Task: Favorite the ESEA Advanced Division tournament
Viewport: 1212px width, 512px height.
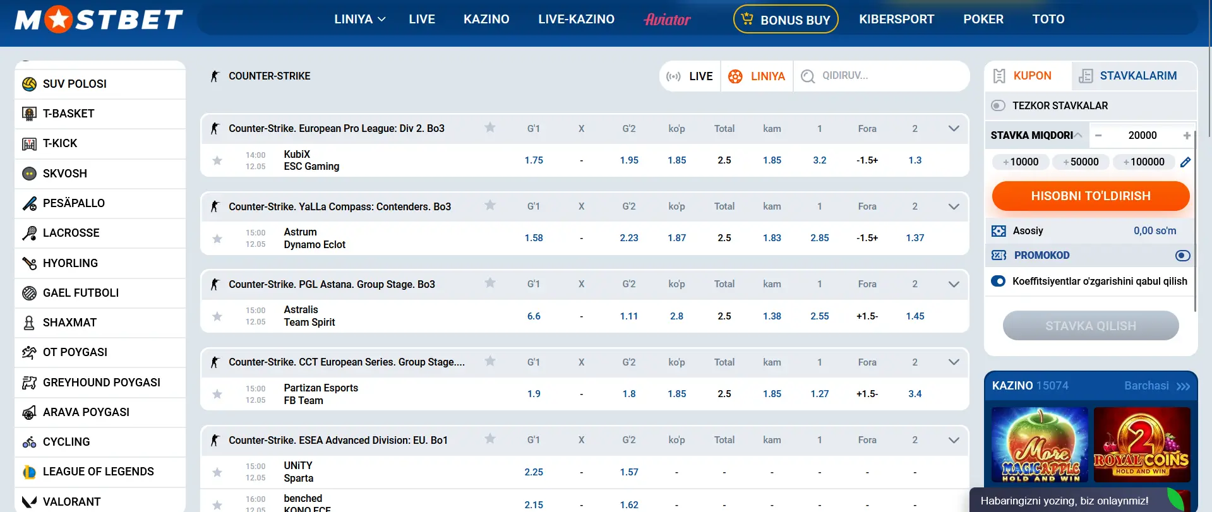Action: [x=489, y=439]
